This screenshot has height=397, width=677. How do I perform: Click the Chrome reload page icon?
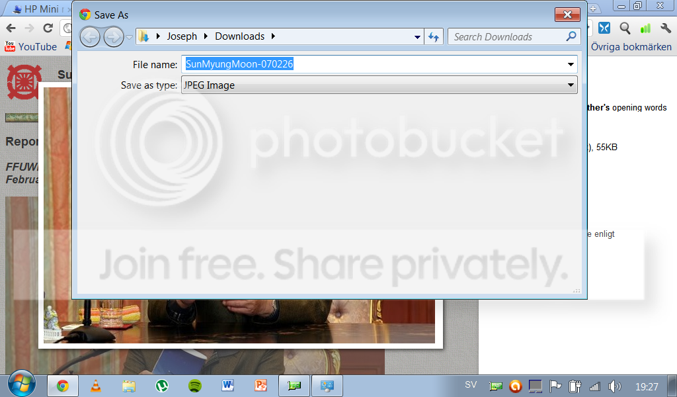click(48, 28)
